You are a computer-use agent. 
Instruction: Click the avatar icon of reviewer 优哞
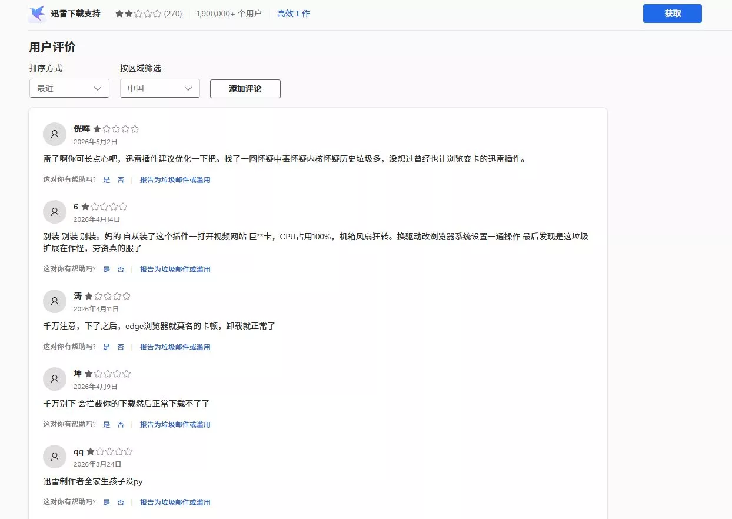[x=55, y=134]
